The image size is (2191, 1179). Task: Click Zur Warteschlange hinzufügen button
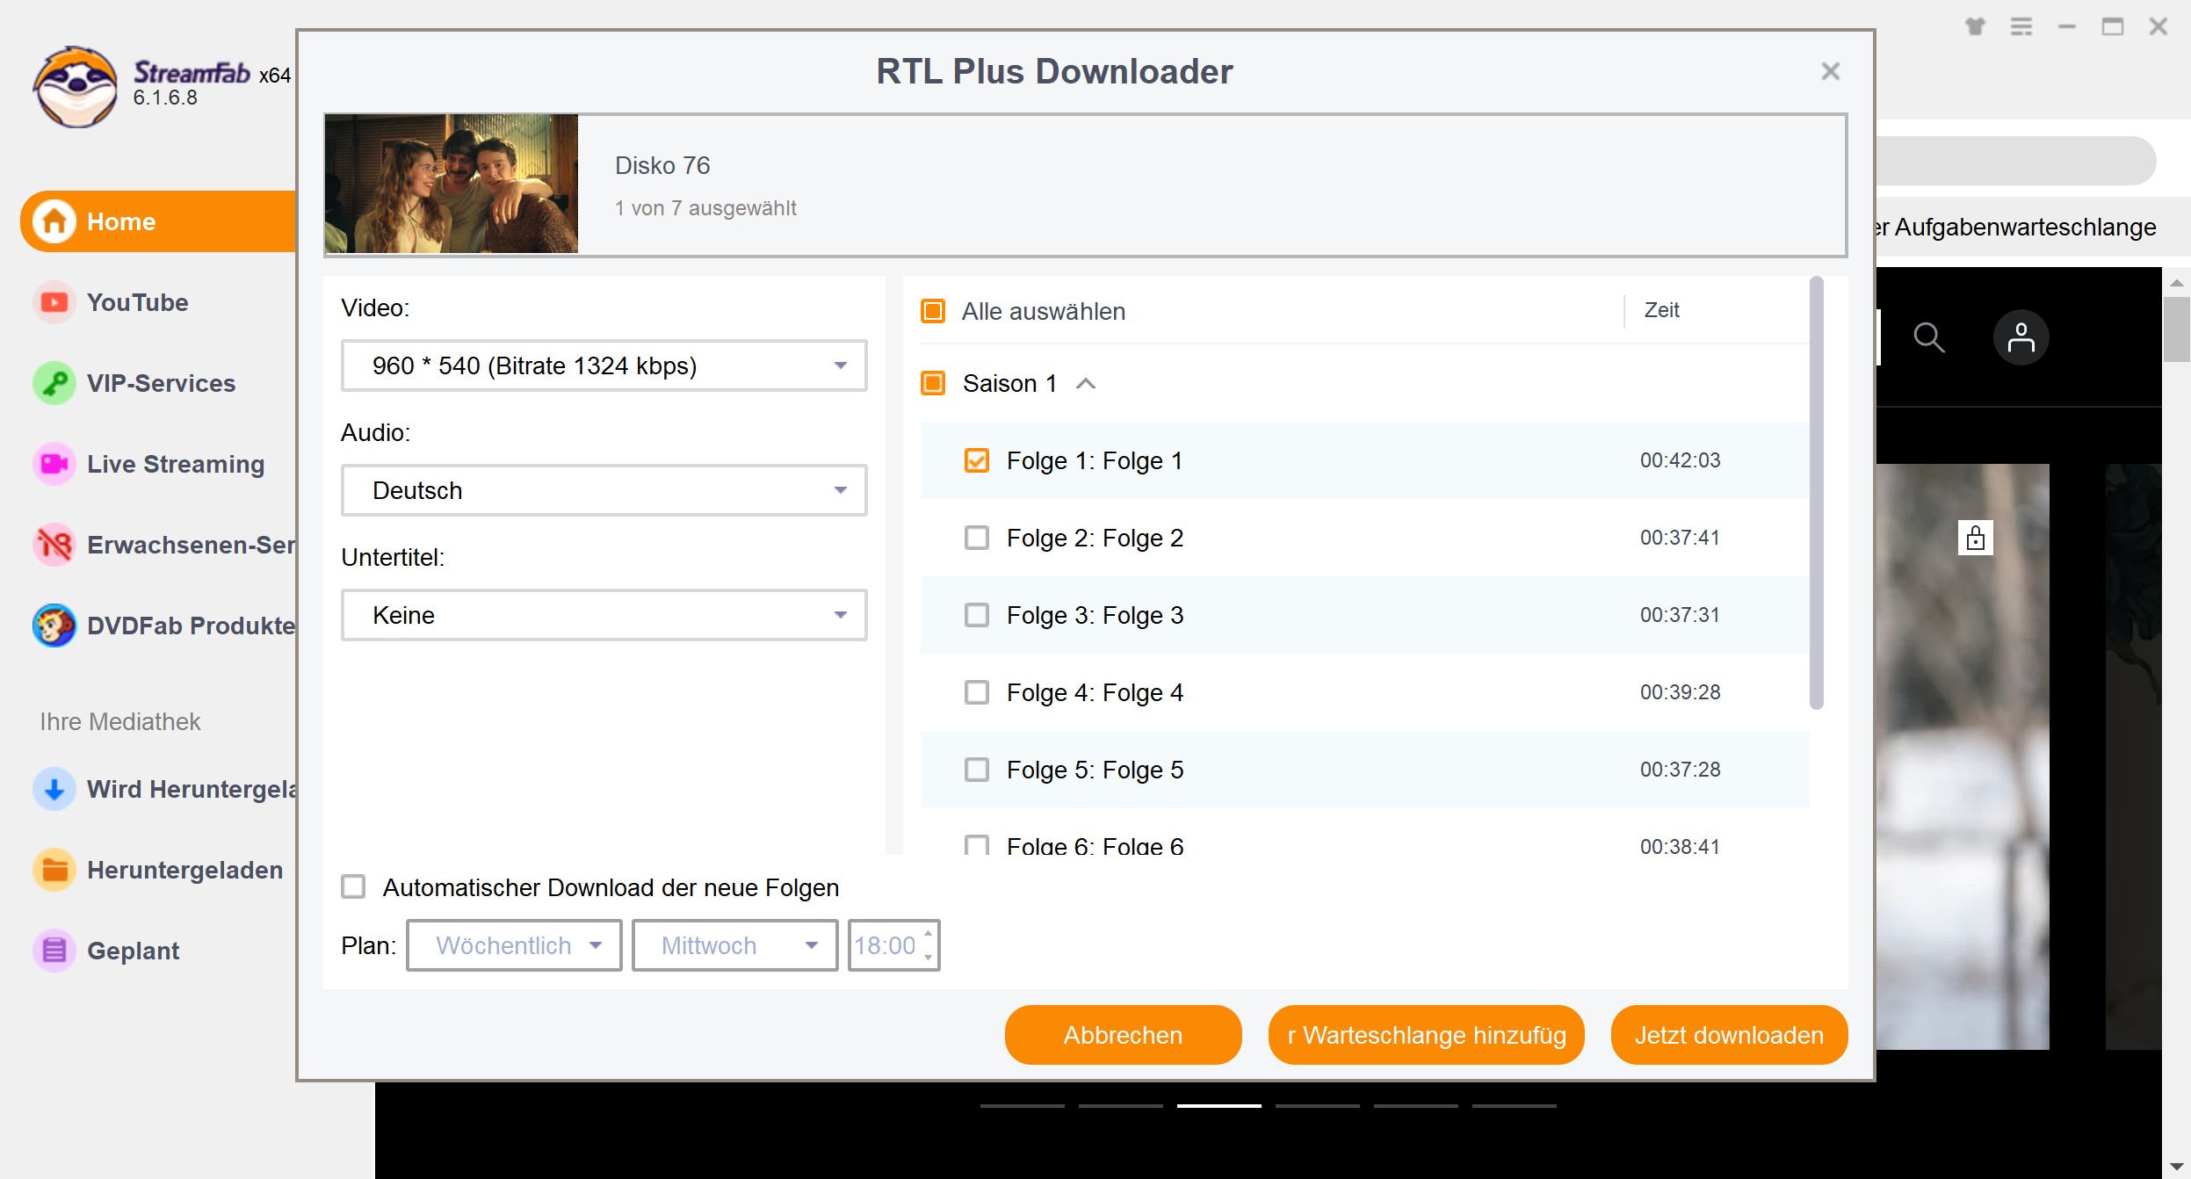click(x=1426, y=1035)
